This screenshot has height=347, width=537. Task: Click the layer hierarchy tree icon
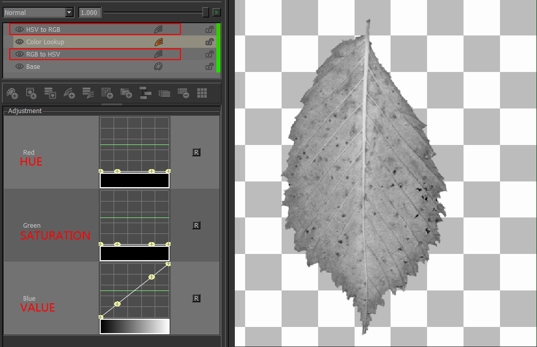point(145,93)
